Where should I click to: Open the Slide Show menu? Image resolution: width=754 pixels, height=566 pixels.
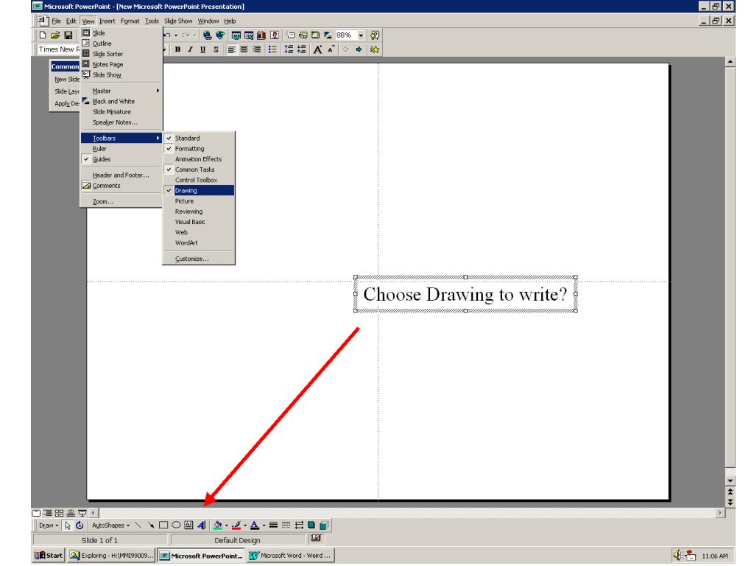point(178,21)
